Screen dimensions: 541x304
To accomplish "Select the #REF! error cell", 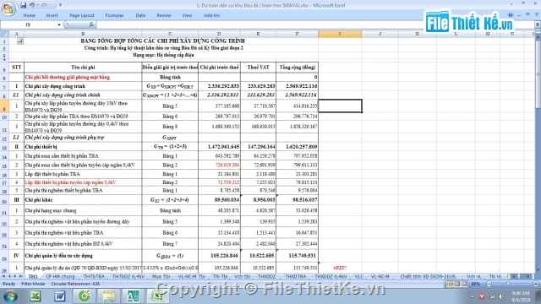I will tap(340, 268).
